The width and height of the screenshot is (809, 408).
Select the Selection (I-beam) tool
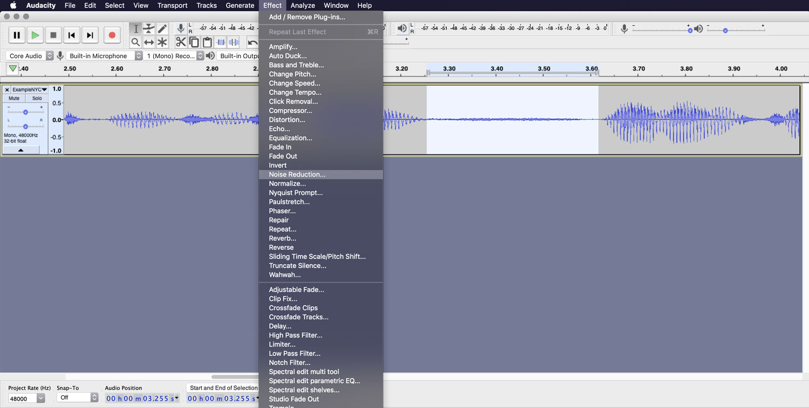point(136,29)
